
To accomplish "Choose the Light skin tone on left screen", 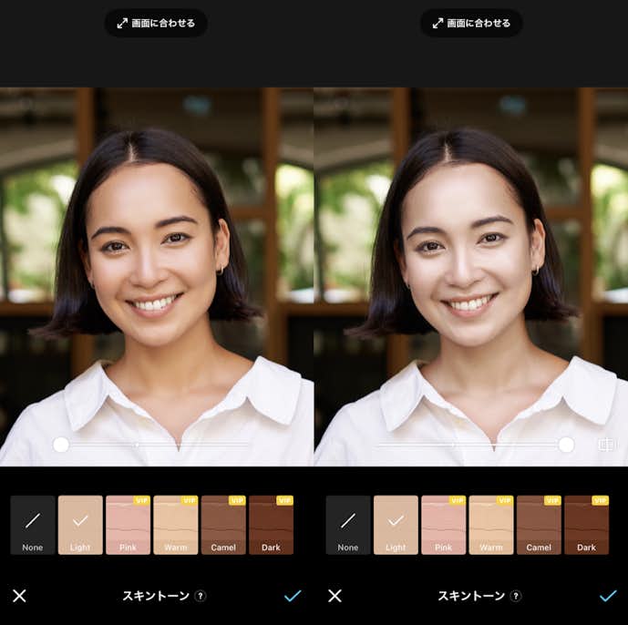I will (x=80, y=526).
